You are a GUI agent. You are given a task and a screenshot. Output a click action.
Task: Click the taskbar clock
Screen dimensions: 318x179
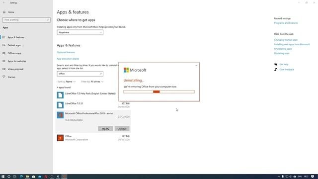tap(306, 177)
